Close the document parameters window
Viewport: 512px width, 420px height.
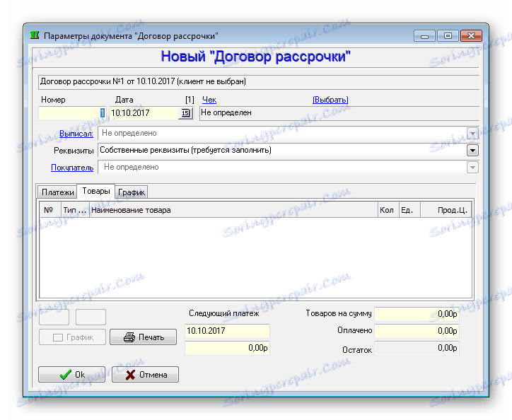[x=471, y=35]
